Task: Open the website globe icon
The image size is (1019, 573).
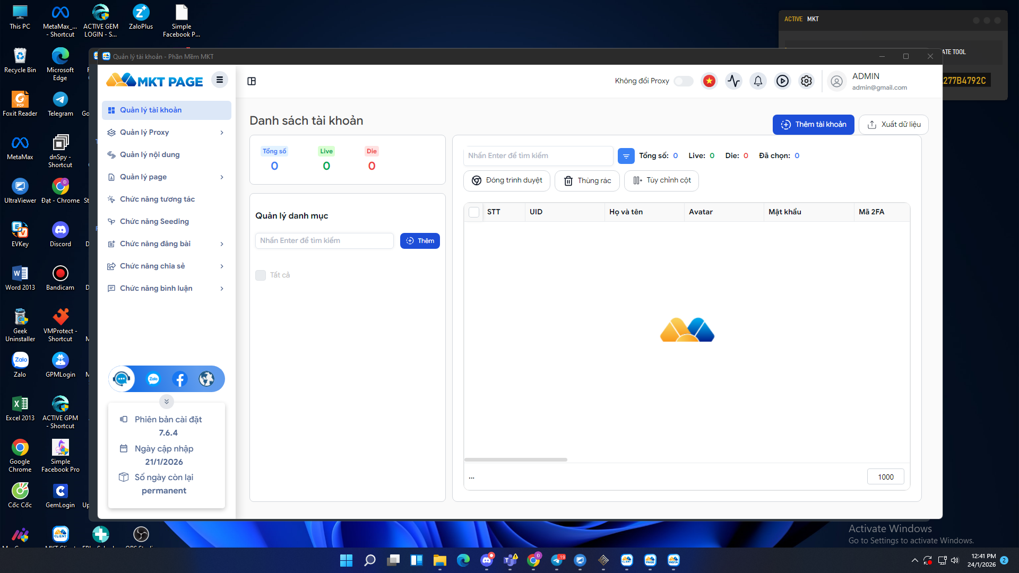Action: 206,379
